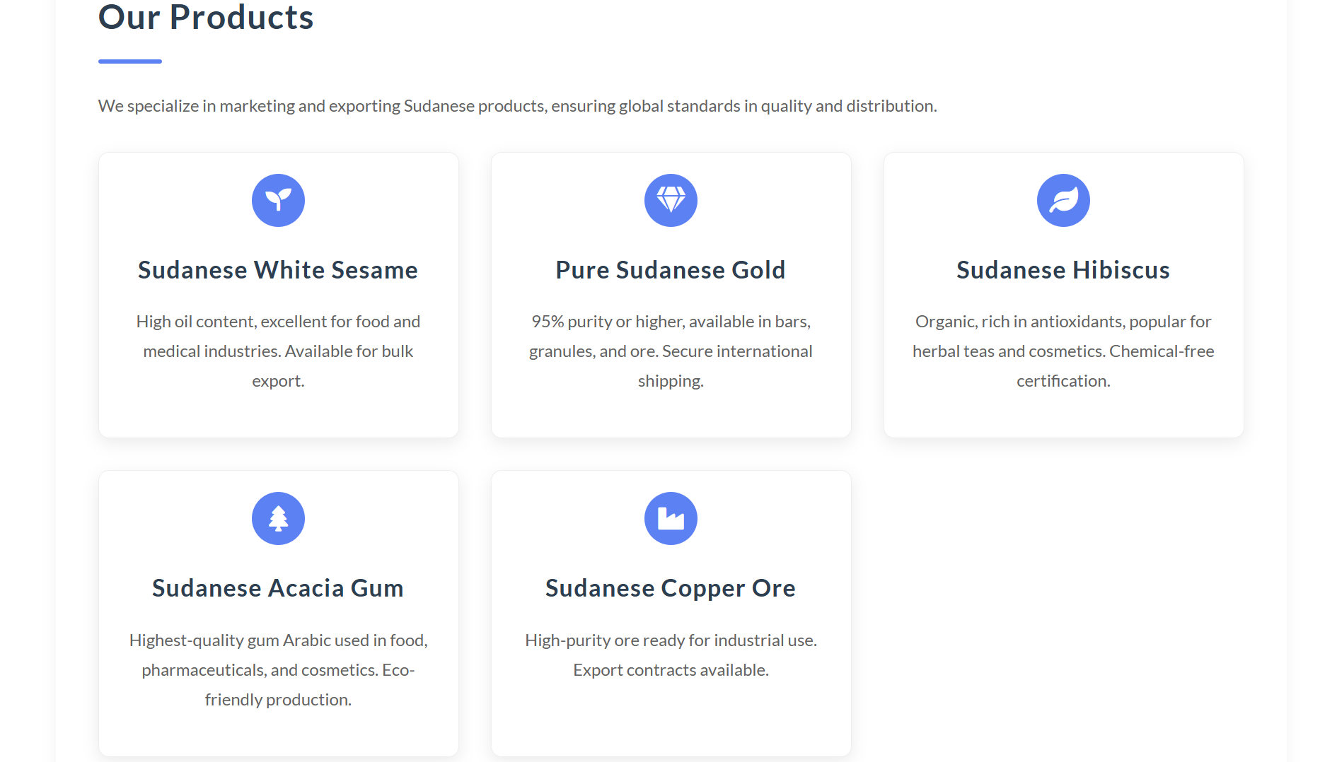The width and height of the screenshot is (1337, 762).
Task: Click the blue underline beneath Our Products
Action: pos(130,61)
